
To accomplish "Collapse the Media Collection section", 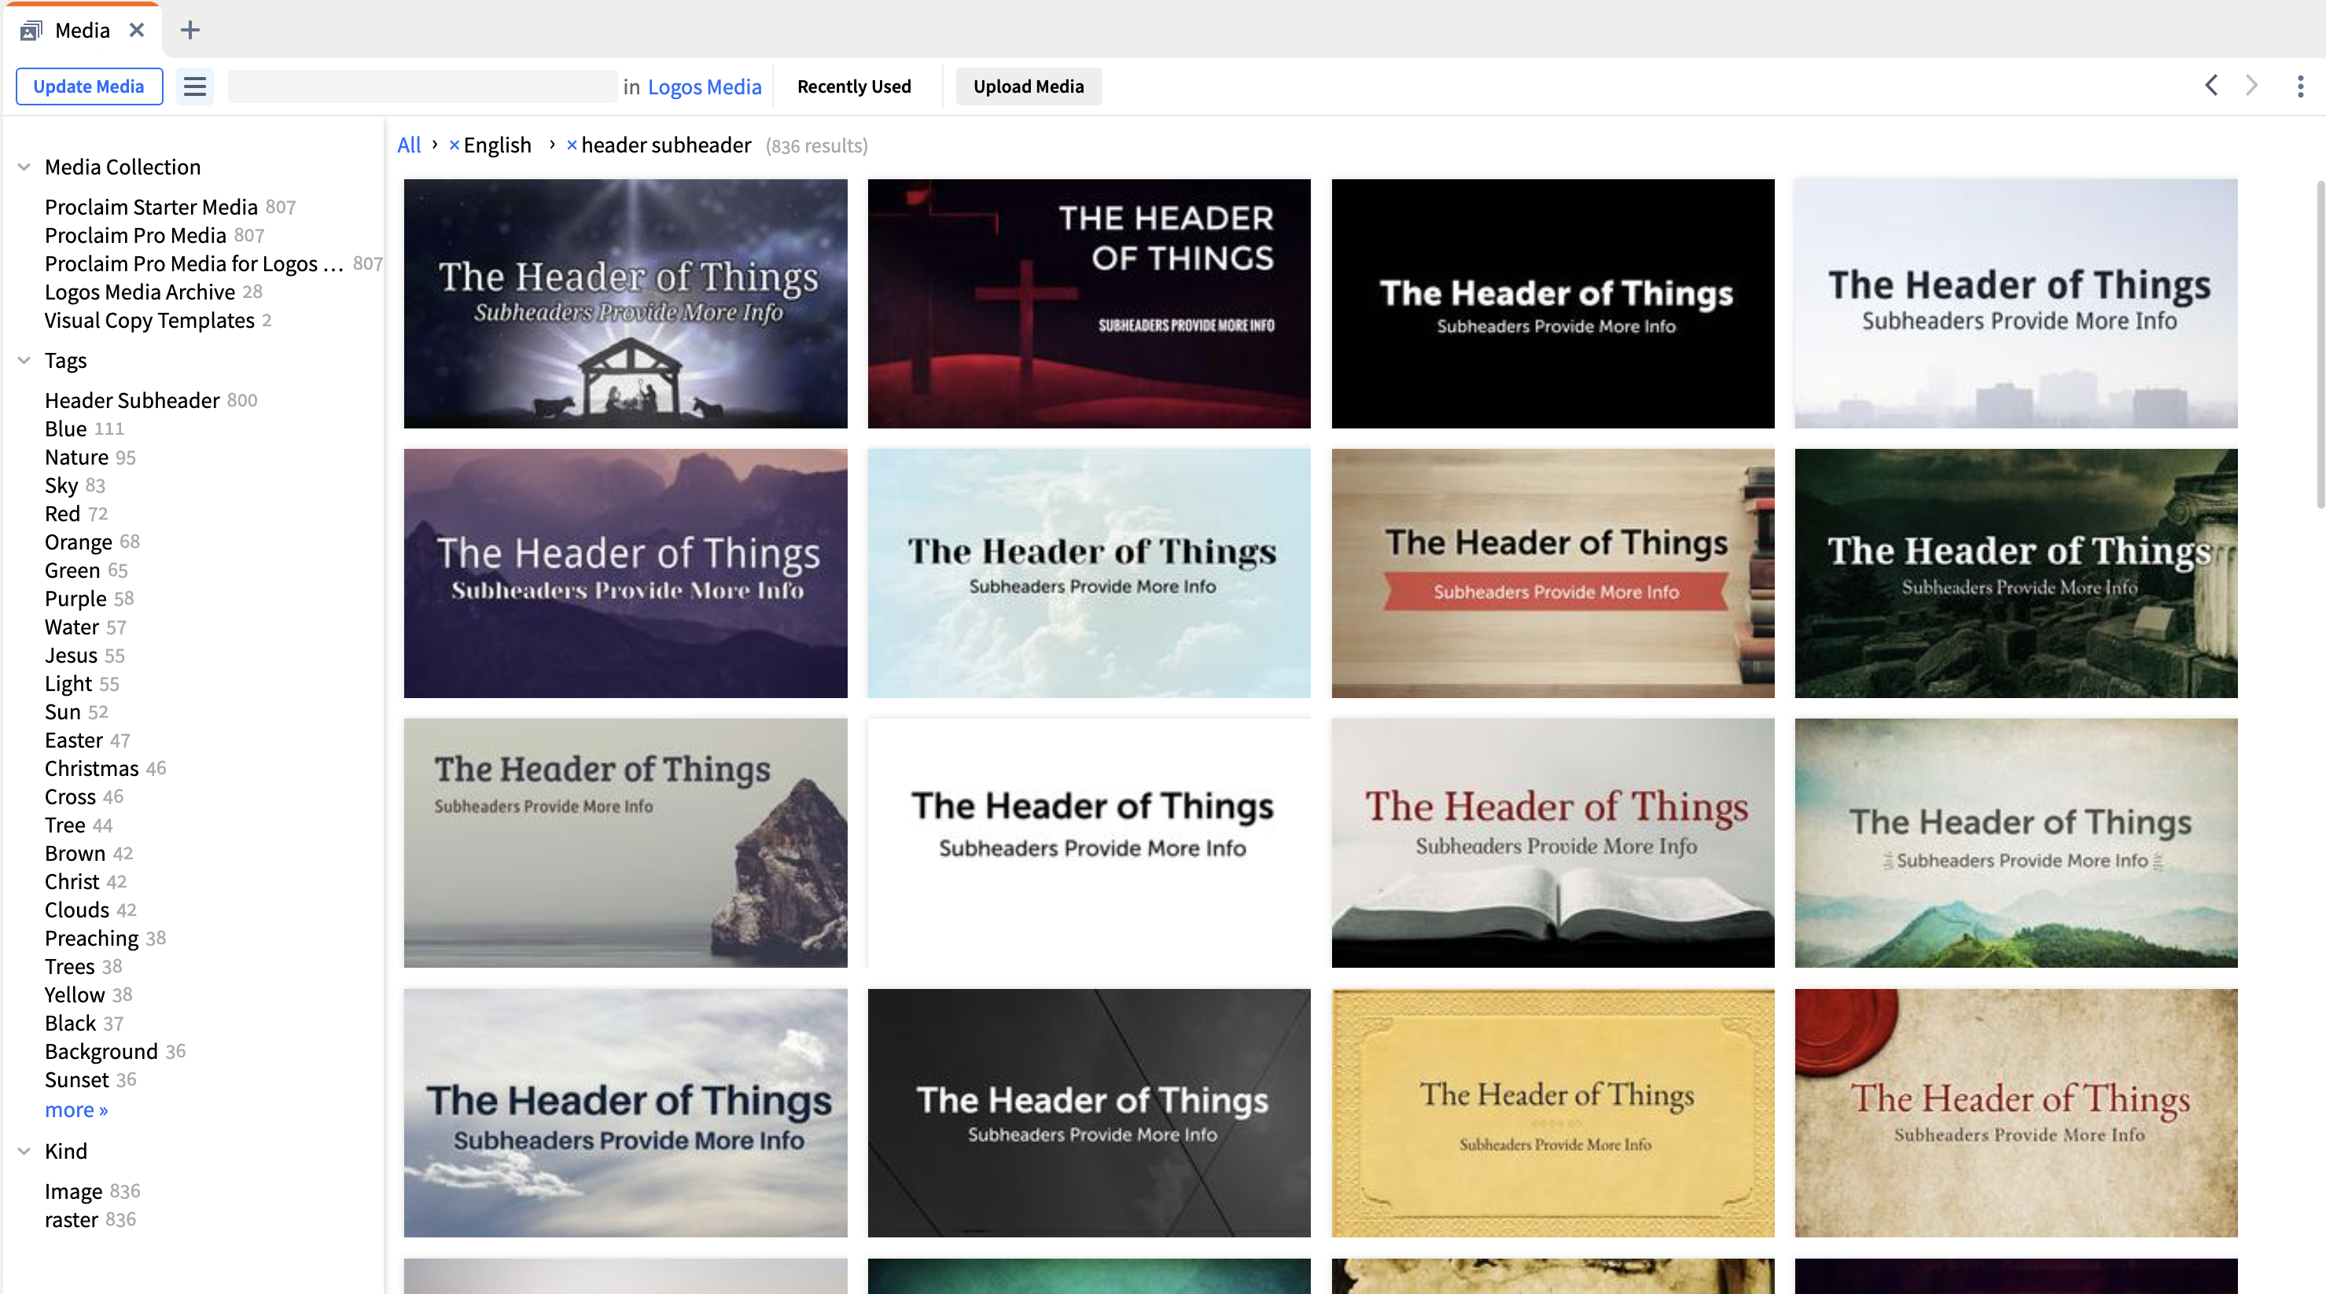I will [24, 167].
